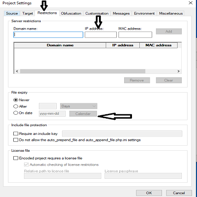The height and width of the screenshot is (197, 197).
Task: Switch to the Source tab
Action: pos(12,13)
